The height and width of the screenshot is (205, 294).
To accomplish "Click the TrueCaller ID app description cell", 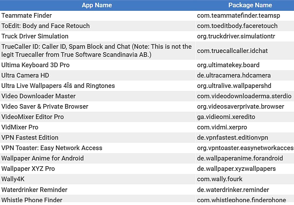I will pyautogui.click(x=96, y=50).
